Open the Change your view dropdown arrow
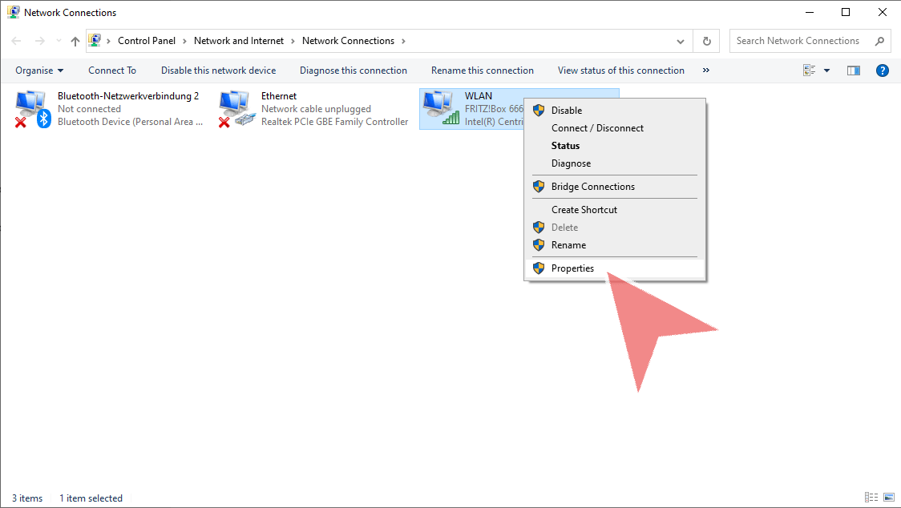 tap(826, 71)
